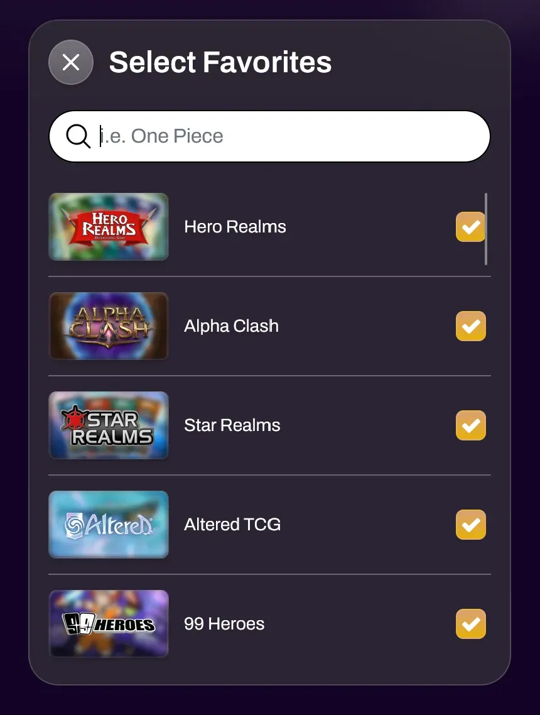
Task: Uncheck the 99 Heroes favorite checkbox
Action: [470, 624]
